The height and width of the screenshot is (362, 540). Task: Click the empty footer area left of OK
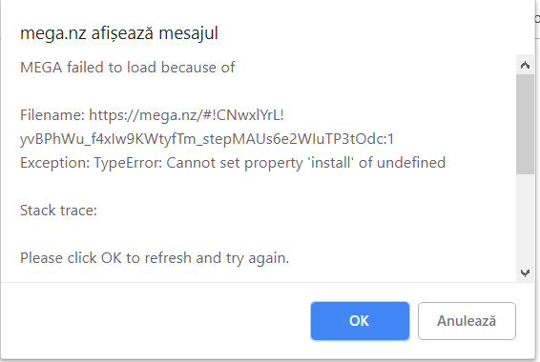click(x=155, y=321)
